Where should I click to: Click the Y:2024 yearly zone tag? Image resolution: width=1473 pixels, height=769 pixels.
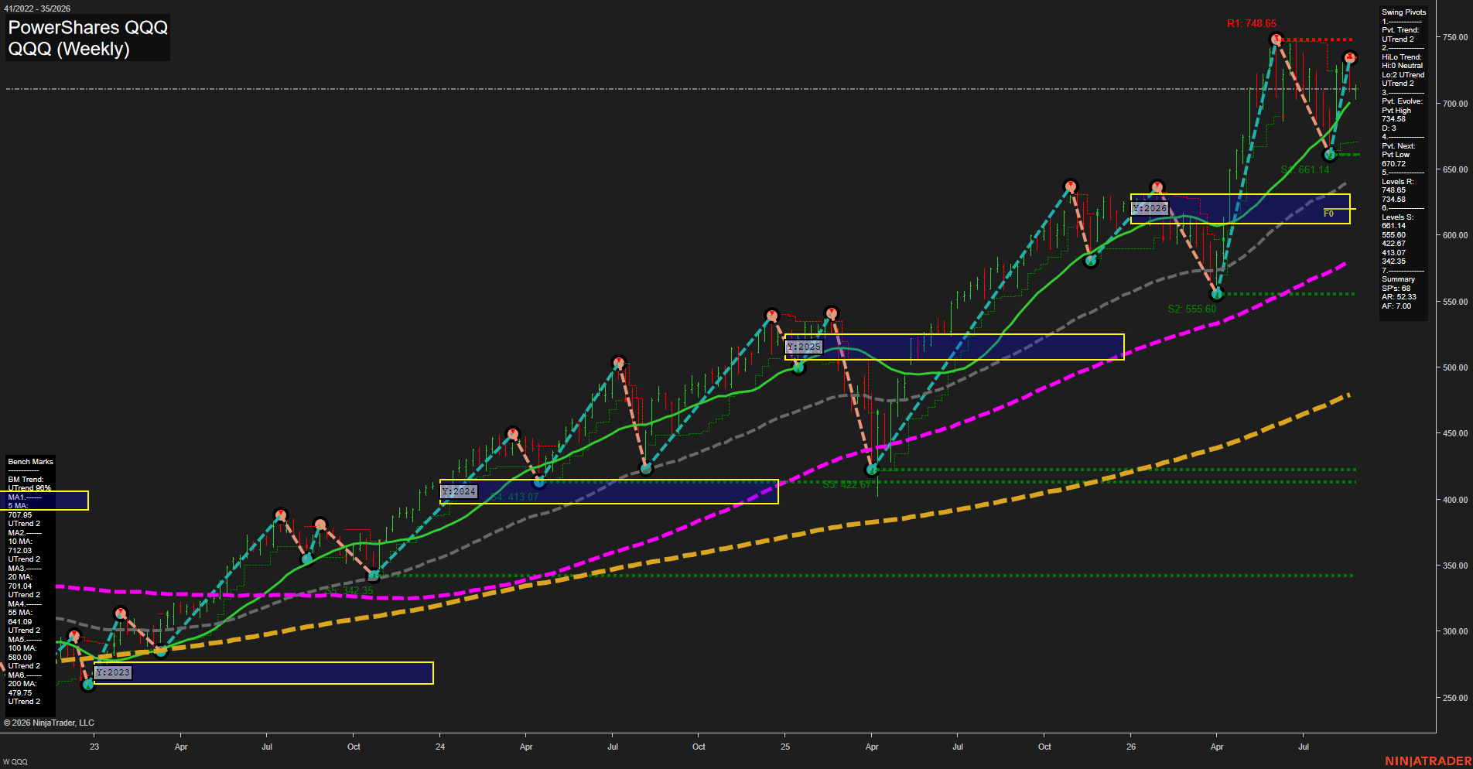pos(459,491)
